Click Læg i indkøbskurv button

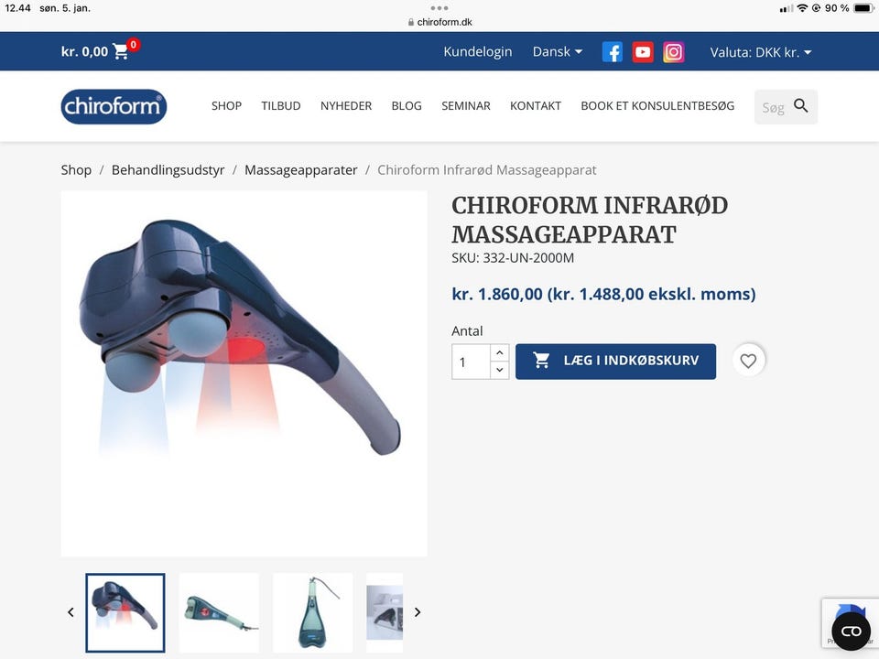pyautogui.click(x=615, y=361)
